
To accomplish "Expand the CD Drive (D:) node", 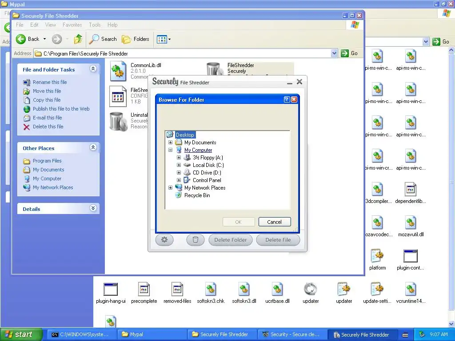I will coord(179,173).
